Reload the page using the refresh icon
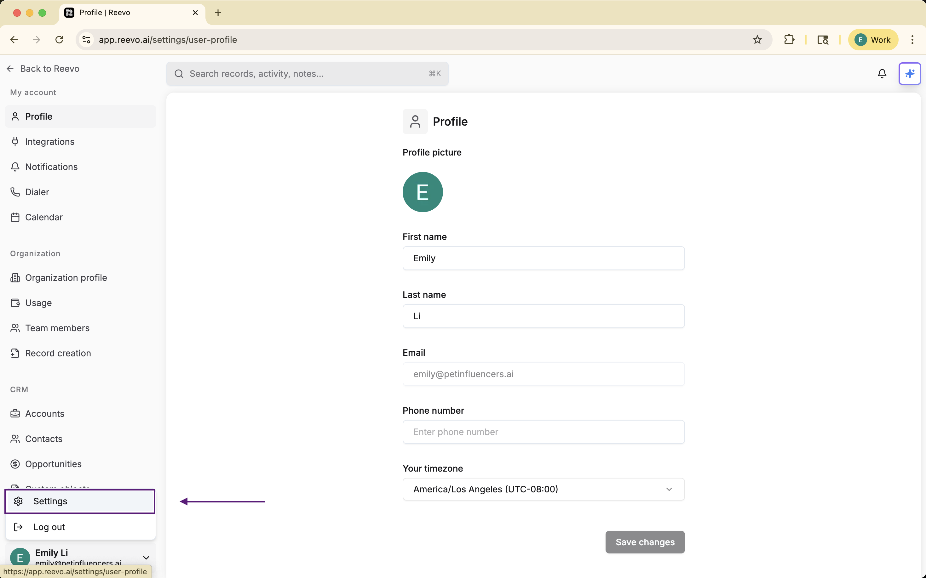The width and height of the screenshot is (926, 578). [x=59, y=40]
